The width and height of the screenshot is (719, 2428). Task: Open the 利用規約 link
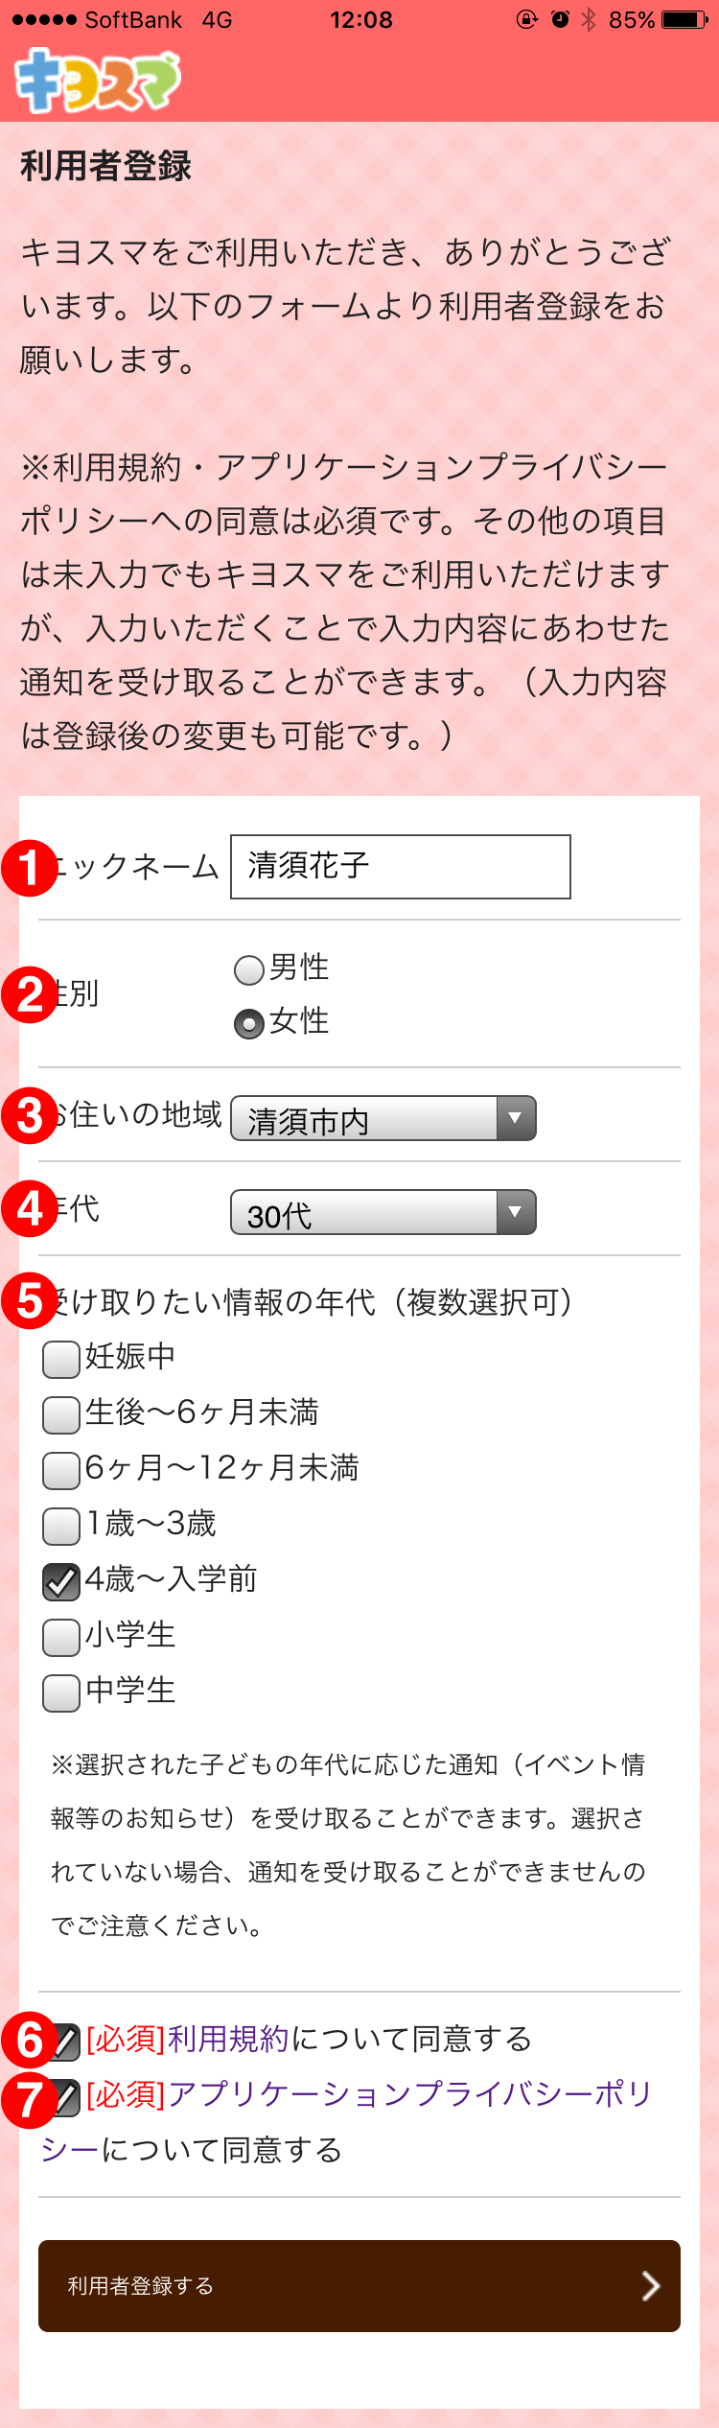click(228, 2038)
